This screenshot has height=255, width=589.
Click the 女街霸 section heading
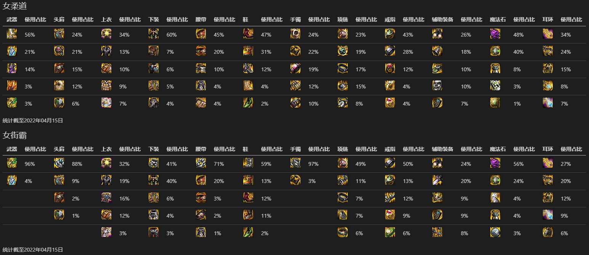click(14, 135)
